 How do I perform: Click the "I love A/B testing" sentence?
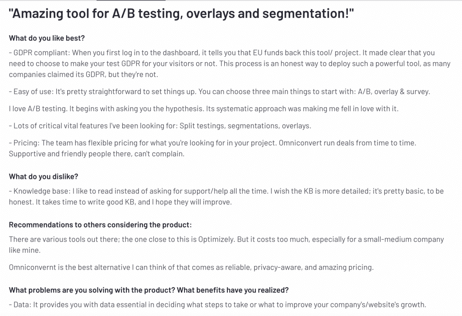click(39, 109)
